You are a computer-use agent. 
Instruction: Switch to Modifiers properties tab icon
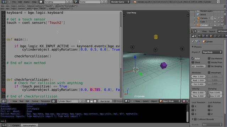coord(219,36)
